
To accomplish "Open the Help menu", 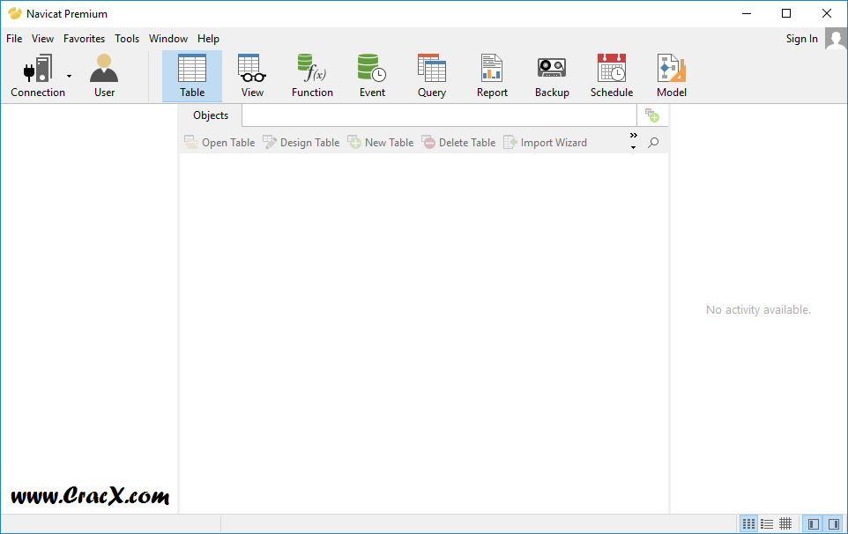I will (208, 39).
